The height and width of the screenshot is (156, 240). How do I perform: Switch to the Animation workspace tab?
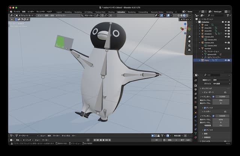(121, 12)
